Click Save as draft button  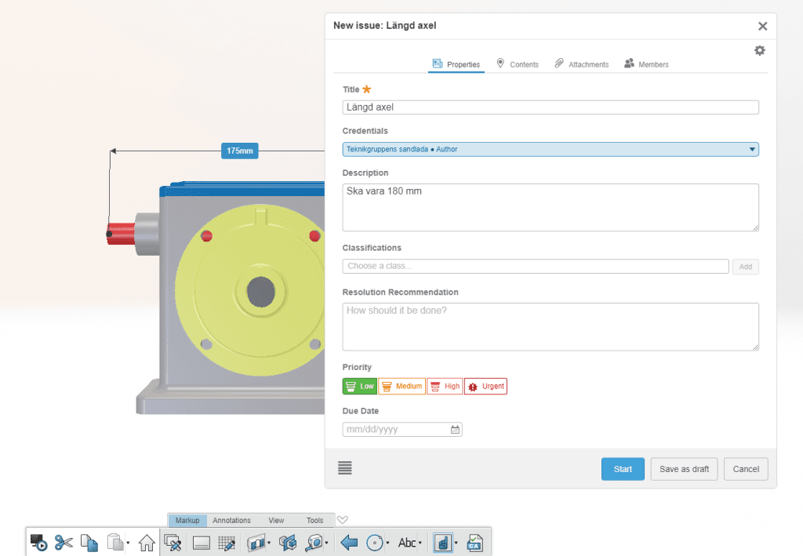(684, 469)
